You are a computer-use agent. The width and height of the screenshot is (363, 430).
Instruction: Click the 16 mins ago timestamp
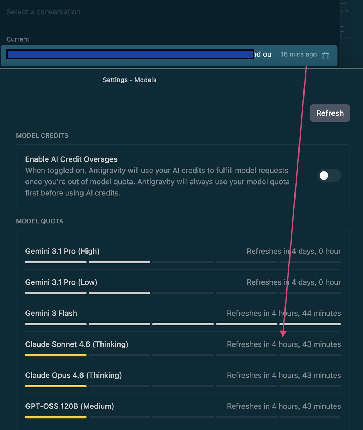[299, 54]
